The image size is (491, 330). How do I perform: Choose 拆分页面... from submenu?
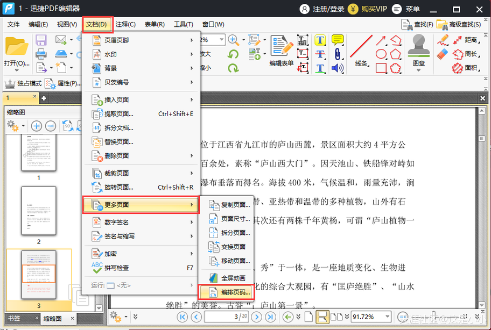226,233
